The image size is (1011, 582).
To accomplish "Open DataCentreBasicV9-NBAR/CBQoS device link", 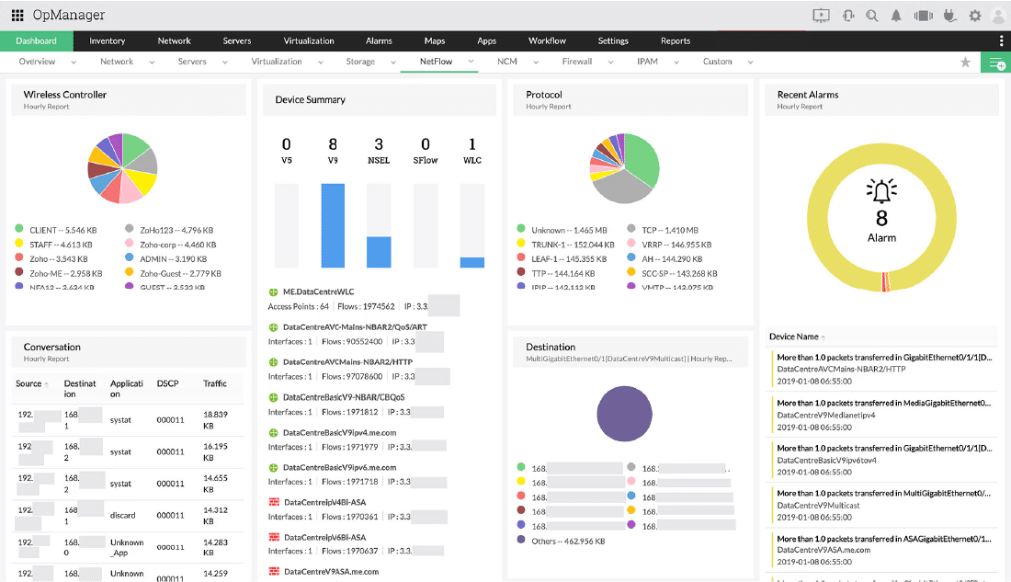I will (344, 397).
